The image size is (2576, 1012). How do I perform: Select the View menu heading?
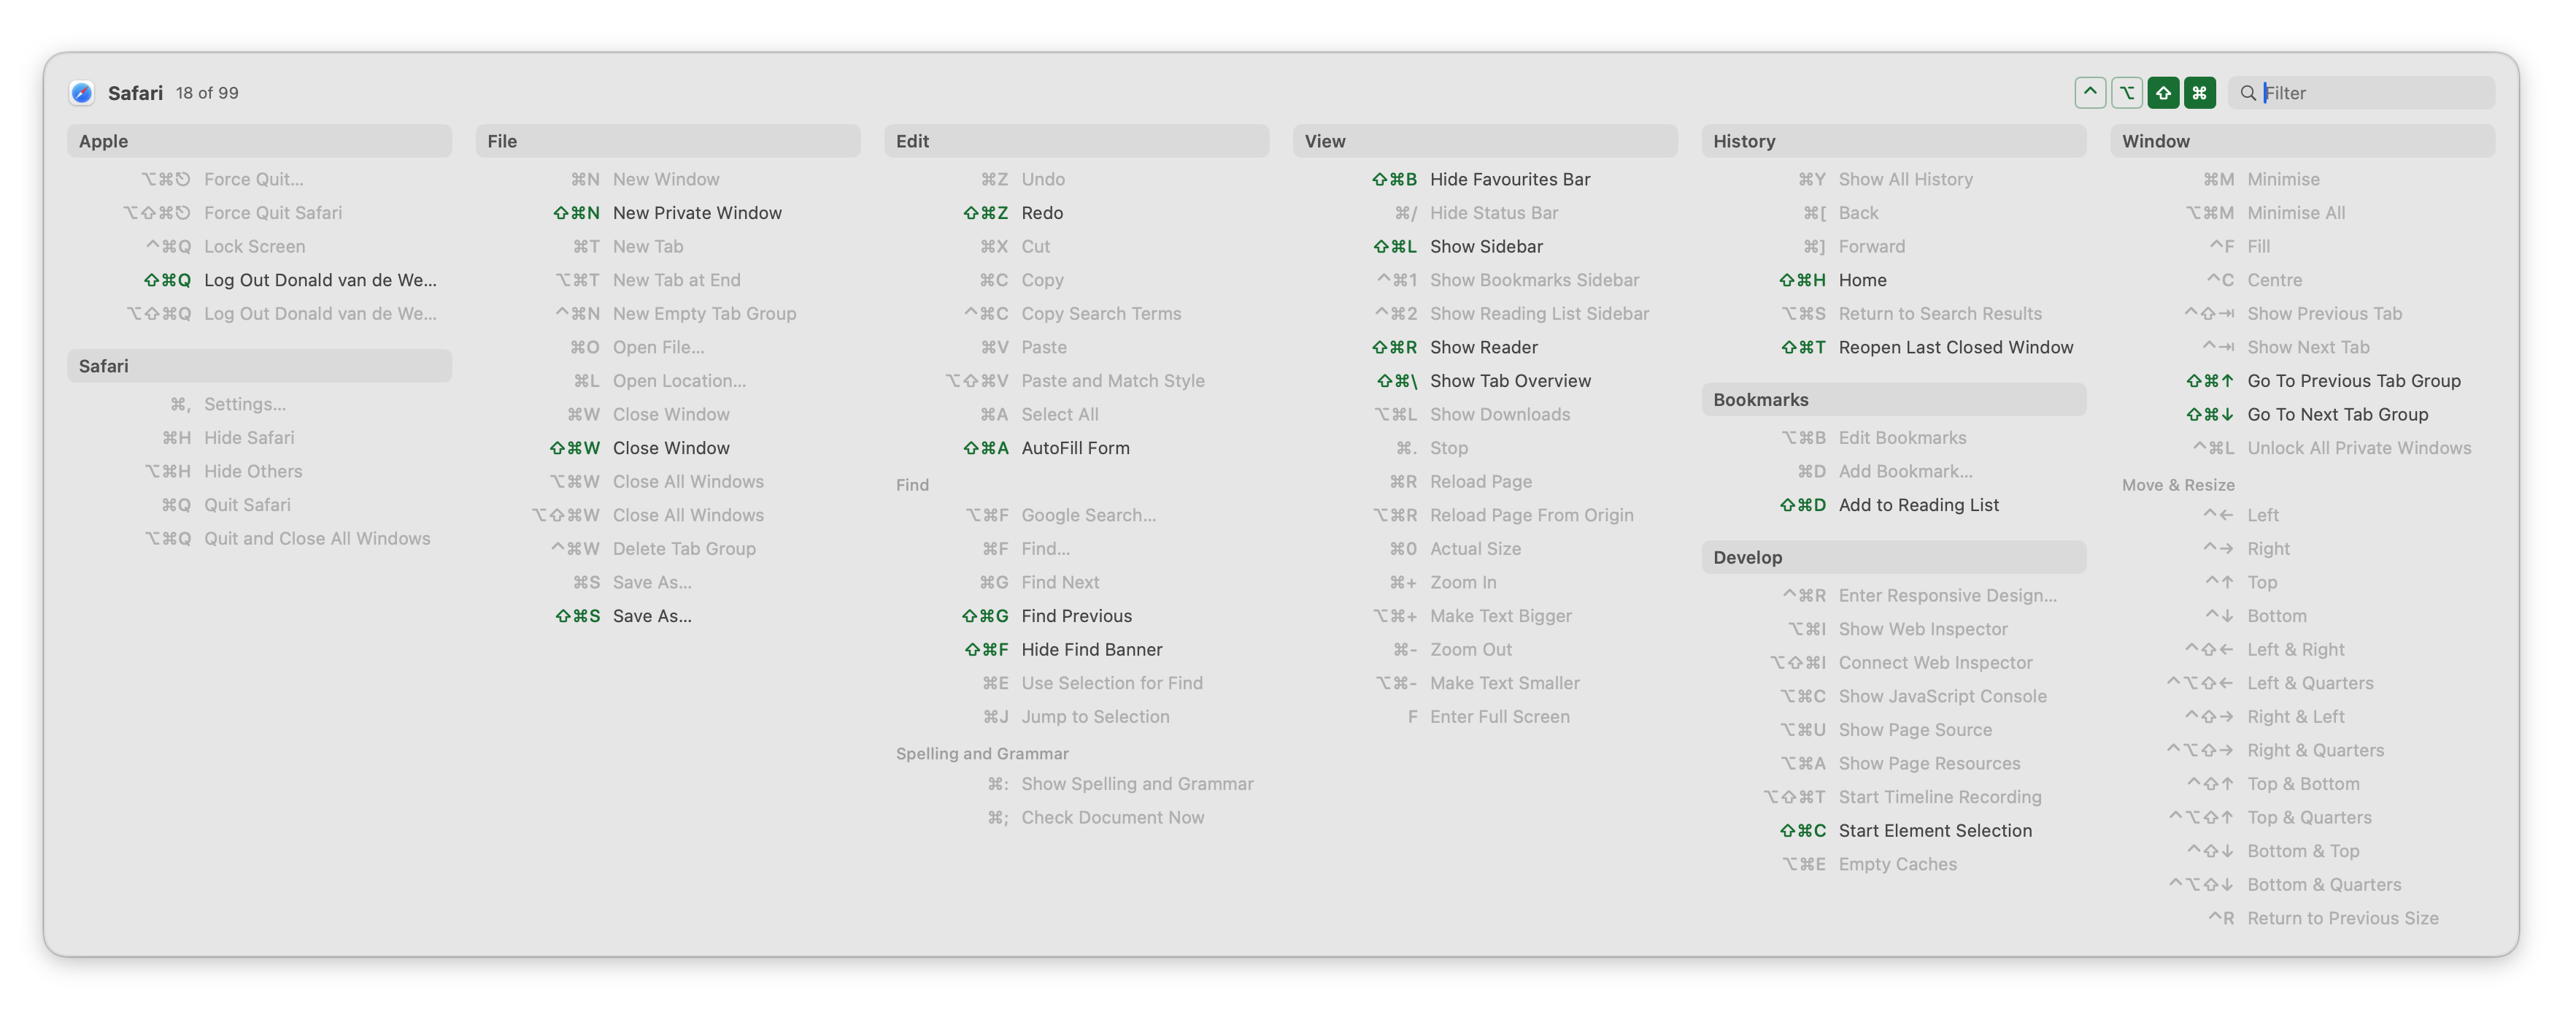[1485, 141]
